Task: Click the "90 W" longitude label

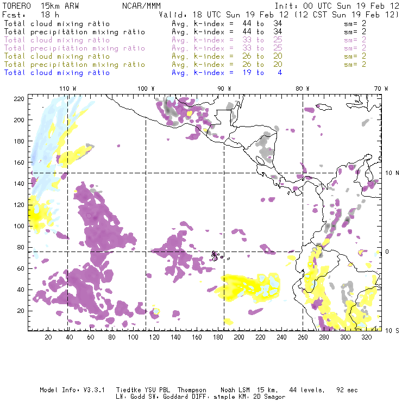Action: (x=224, y=89)
